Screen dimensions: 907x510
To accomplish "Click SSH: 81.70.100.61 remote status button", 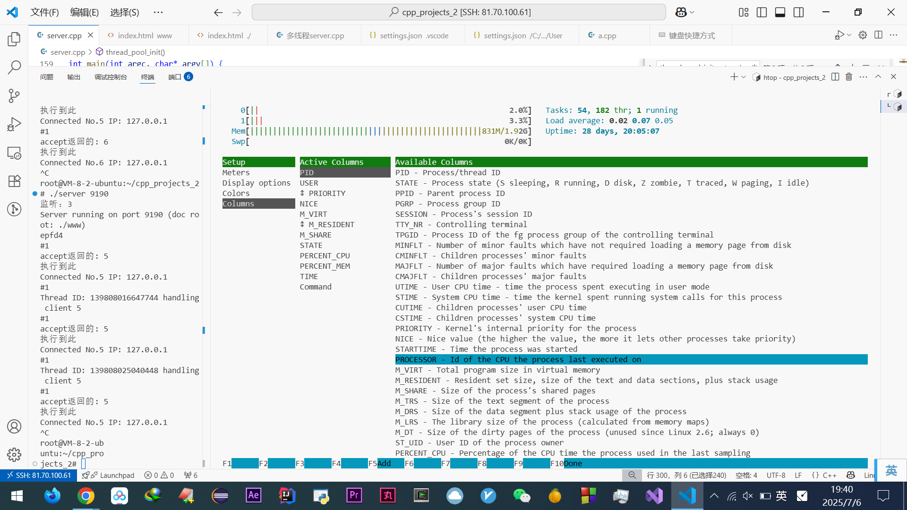I will [x=38, y=475].
